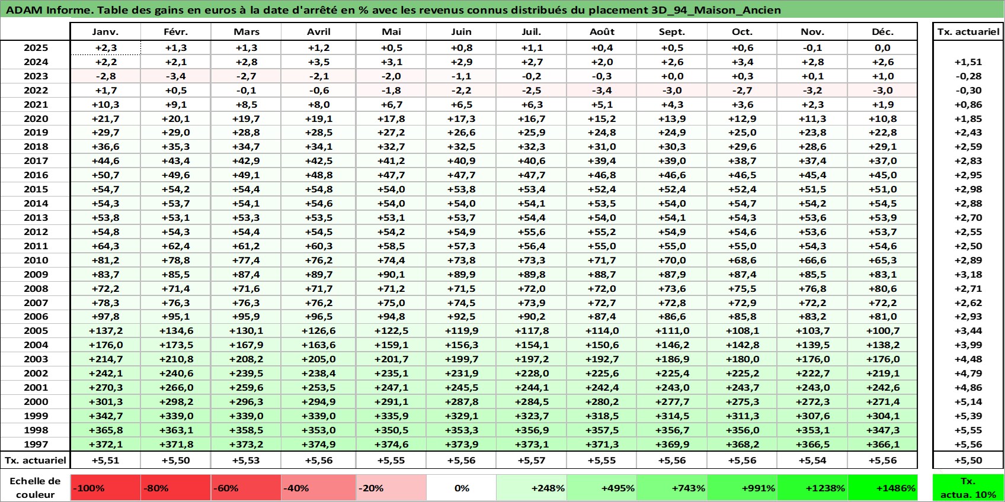Click the +743% green color swatch
1005x502 pixels.
672,488
